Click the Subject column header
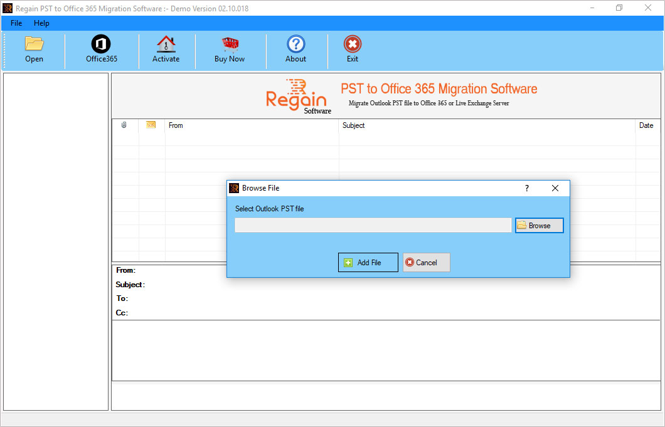 353,125
